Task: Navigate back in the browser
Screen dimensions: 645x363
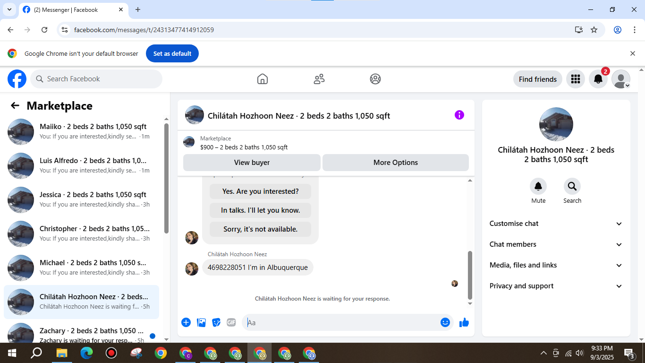Action: (10, 30)
